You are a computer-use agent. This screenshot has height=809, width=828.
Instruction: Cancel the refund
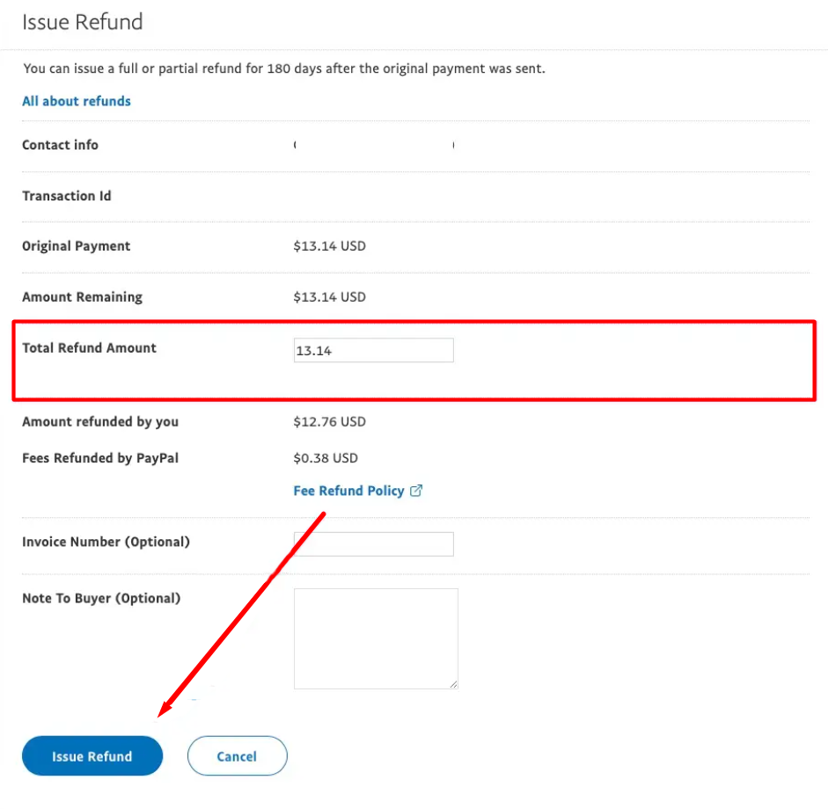tap(237, 755)
